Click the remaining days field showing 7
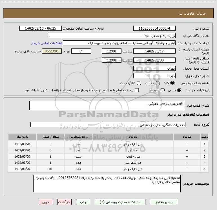217x210 pixels. pyautogui.click(x=81, y=51)
